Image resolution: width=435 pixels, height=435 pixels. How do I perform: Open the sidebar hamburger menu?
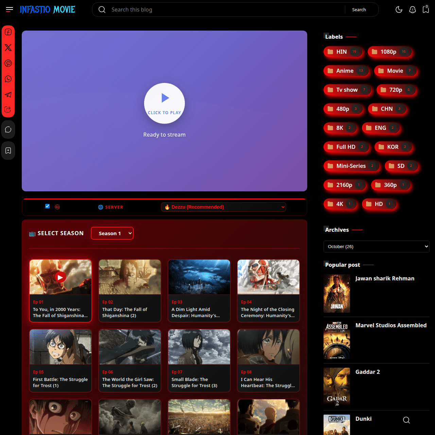[x=9, y=9]
